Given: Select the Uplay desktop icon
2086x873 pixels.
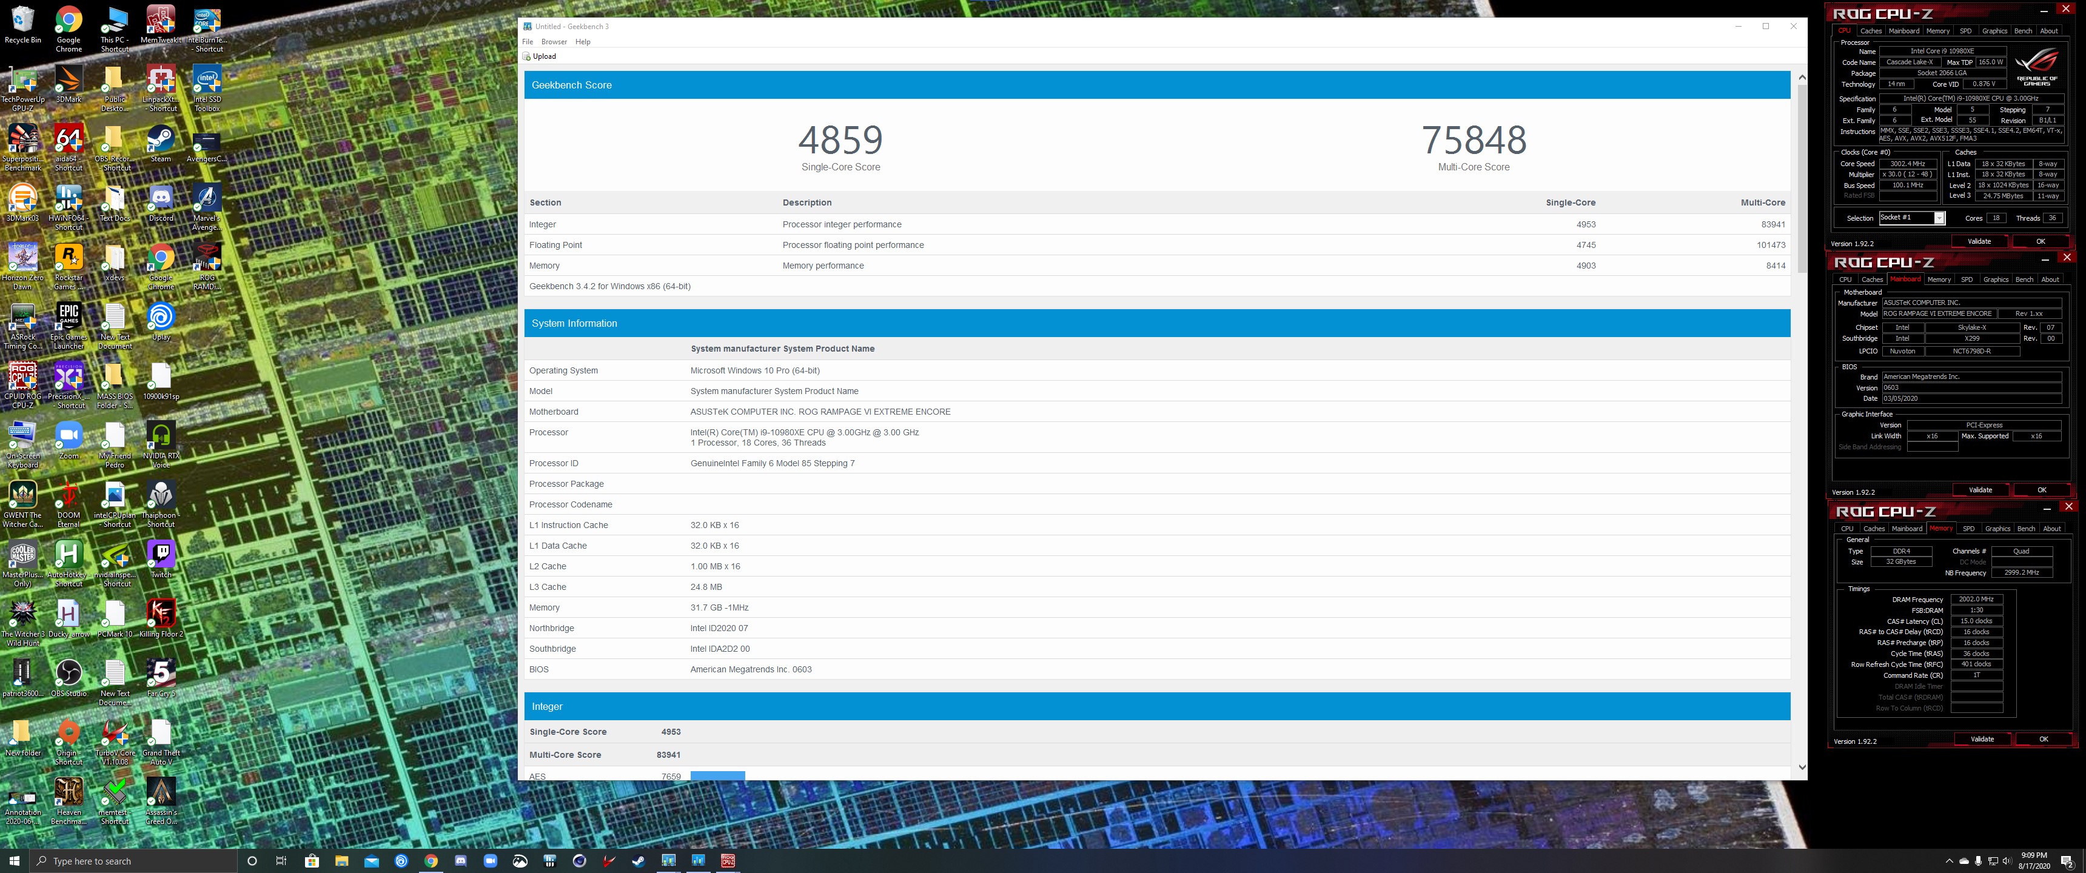Looking at the screenshot, I should pyautogui.click(x=160, y=321).
